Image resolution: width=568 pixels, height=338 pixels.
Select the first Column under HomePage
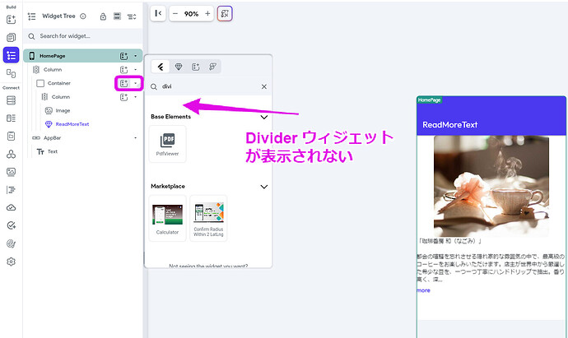(x=53, y=69)
